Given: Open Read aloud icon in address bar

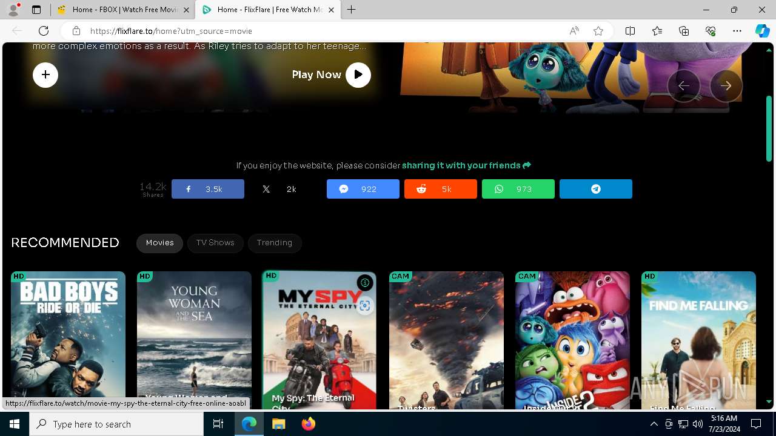Looking at the screenshot, I should [x=574, y=31].
